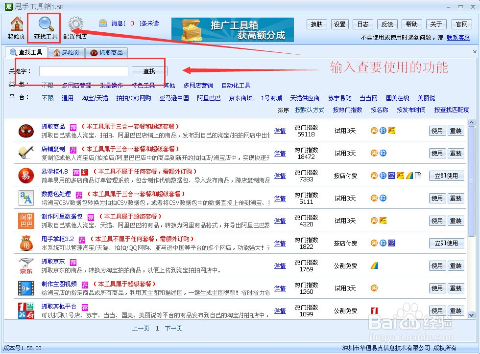
Task: Filter platform by 阿里巴巴
Action: [x=209, y=98]
